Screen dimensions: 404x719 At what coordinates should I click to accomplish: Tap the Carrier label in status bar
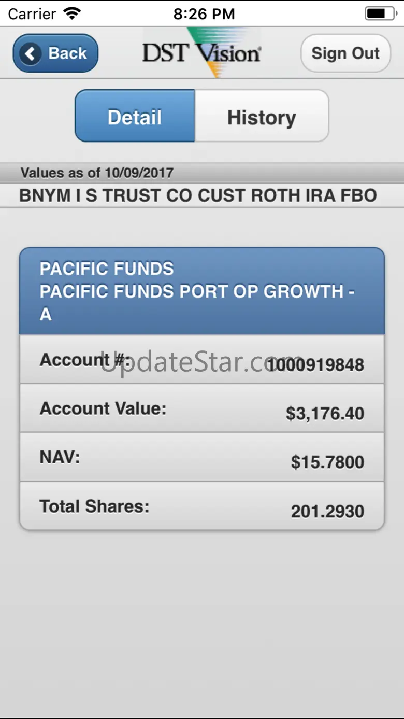coord(32,14)
